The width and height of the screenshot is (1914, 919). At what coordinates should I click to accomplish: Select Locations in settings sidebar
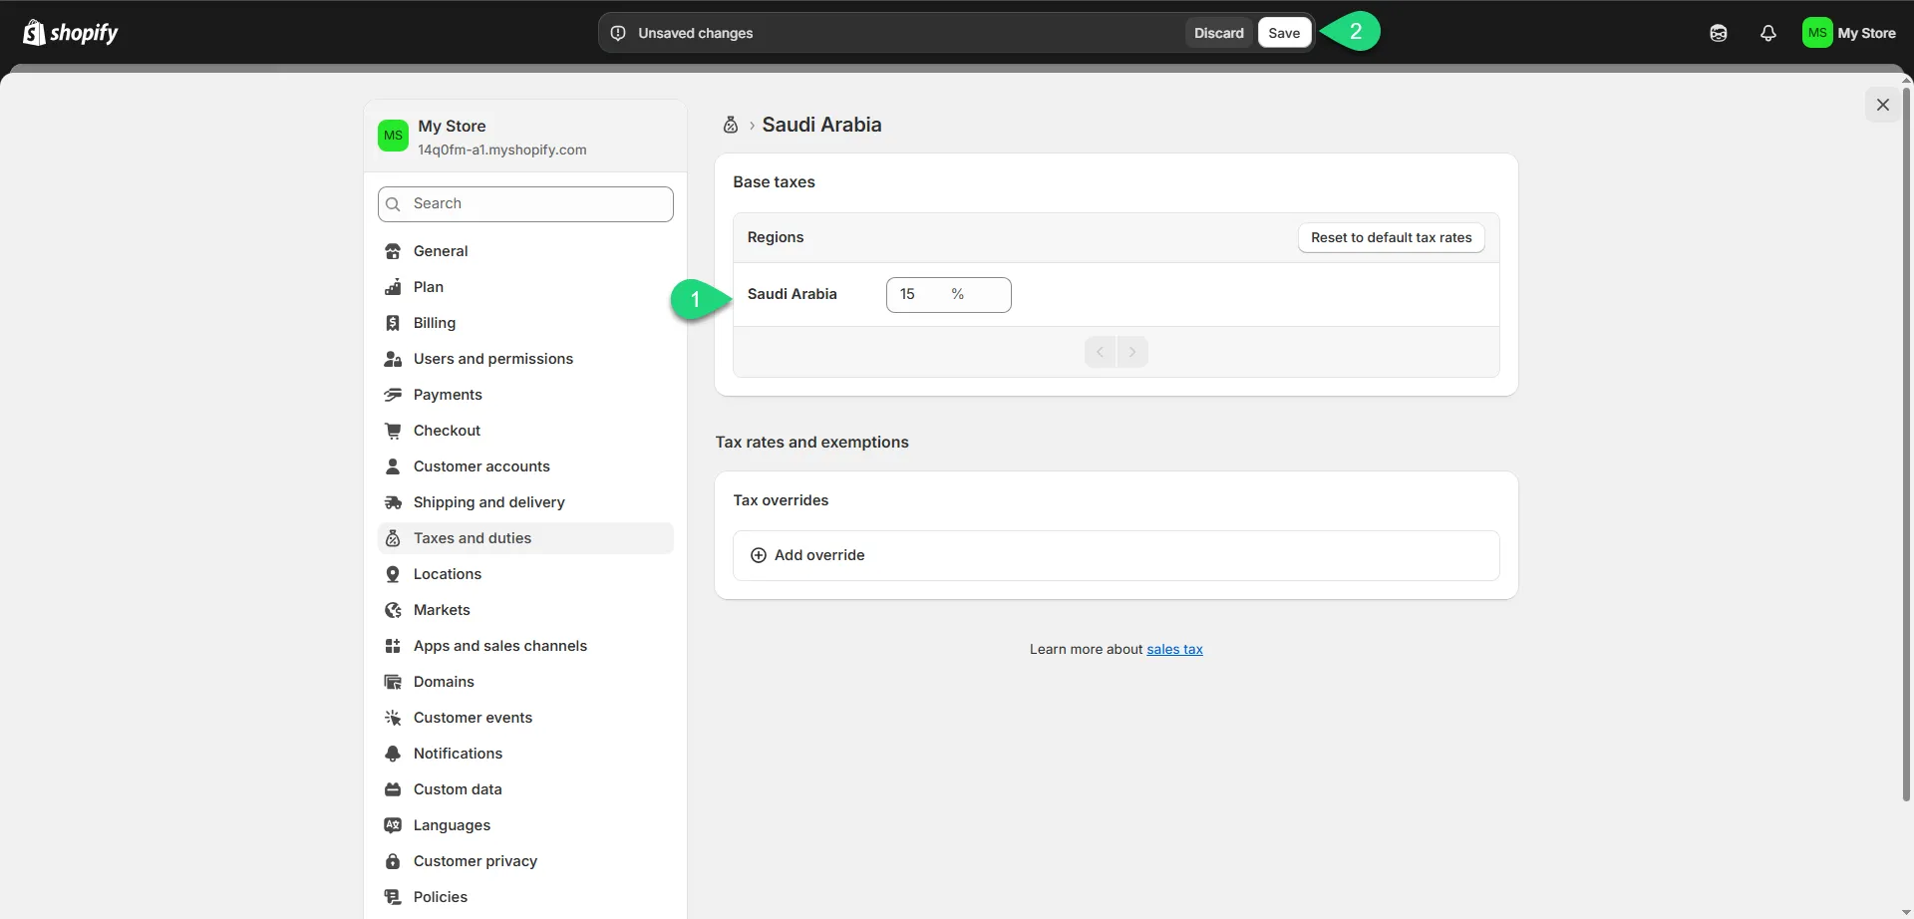tap(447, 574)
